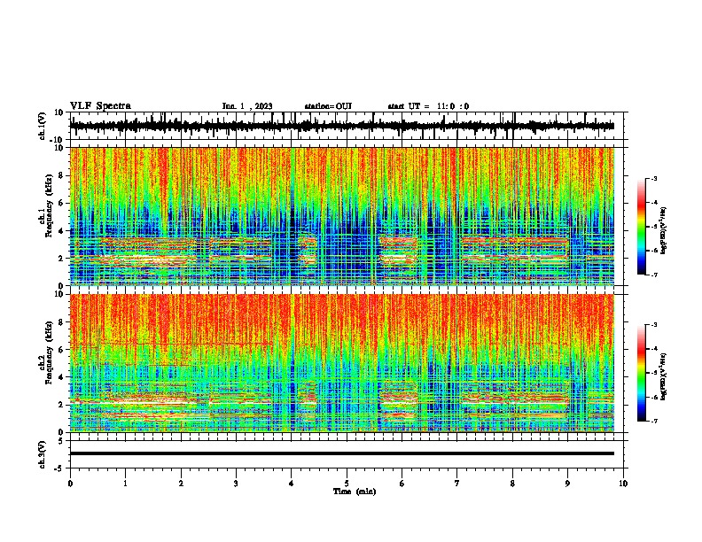
Task: Click the ch.2 colorbar log(PSD) label
Action: [x=664, y=376]
